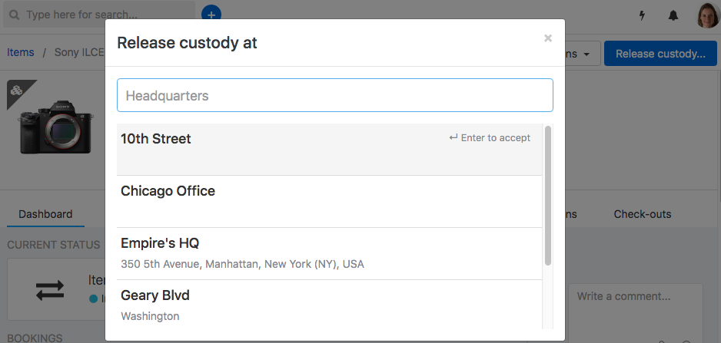The image size is (721, 343).
Task: Close the Release custody dialog
Action: pyautogui.click(x=547, y=38)
